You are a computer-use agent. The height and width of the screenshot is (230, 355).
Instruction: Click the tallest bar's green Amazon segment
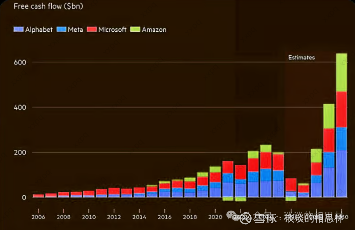click(342, 72)
